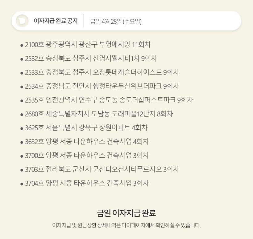
Task: Click the round speech-bubble logo icon
Action: (x=22, y=21)
